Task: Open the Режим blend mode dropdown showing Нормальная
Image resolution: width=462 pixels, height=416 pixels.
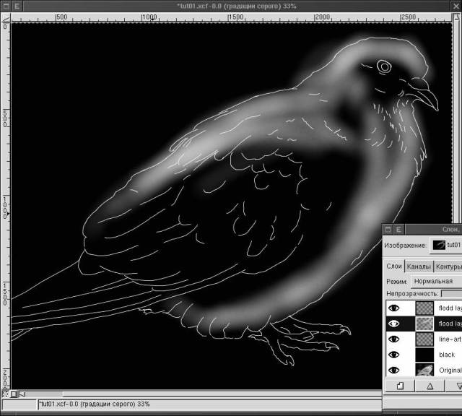Action: 436,281
